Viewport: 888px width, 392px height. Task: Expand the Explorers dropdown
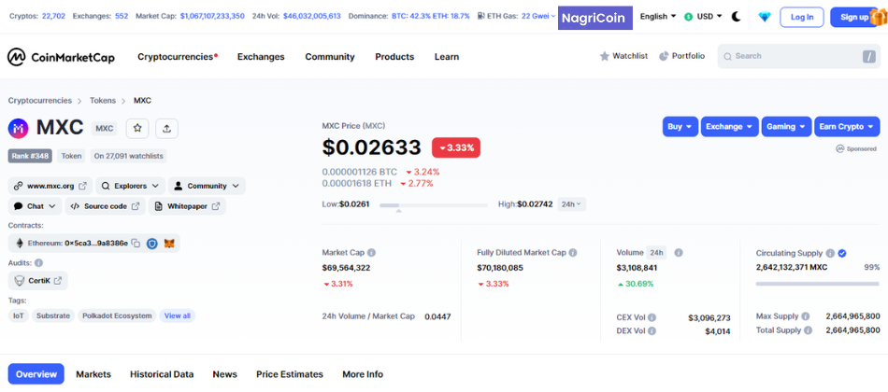[130, 186]
